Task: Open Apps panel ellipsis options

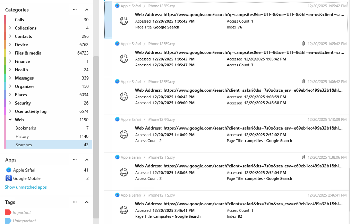Action: pos(75,160)
